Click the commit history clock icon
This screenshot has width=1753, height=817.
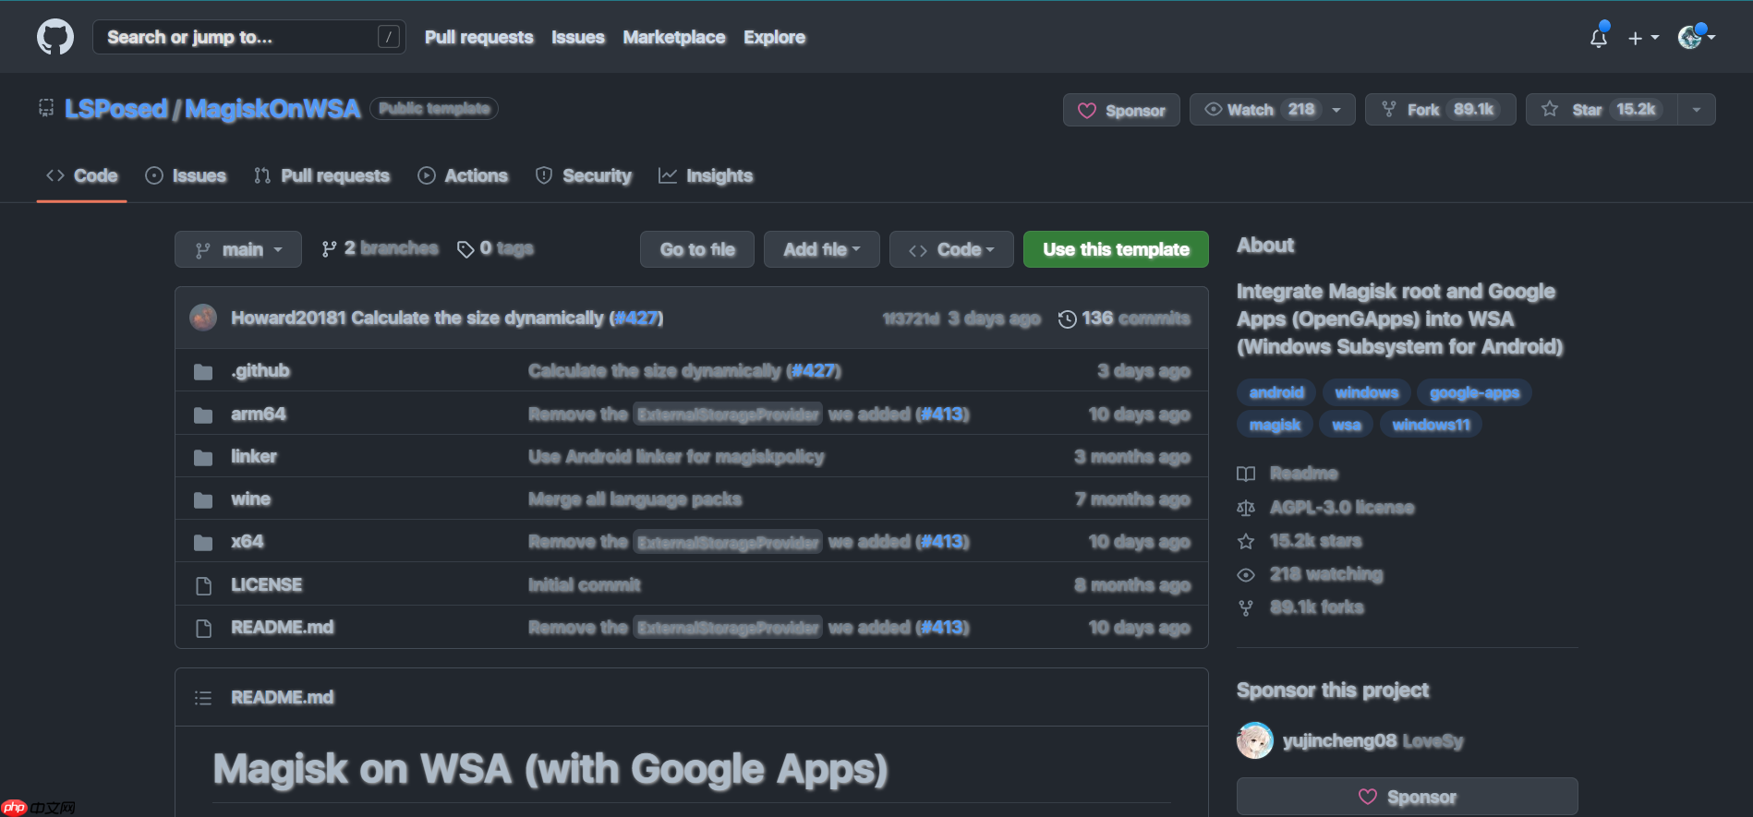(1067, 319)
